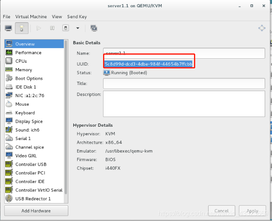Select Mouse device entry
This screenshot has height=221, width=272.
pos(34,104)
